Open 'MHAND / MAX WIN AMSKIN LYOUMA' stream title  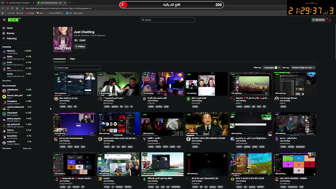click(x=208, y=138)
